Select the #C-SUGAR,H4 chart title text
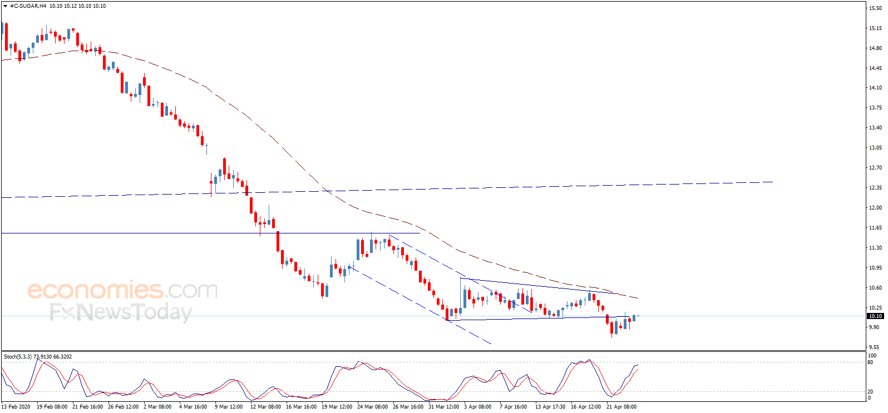This screenshot has height=413, width=888. click(28, 6)
